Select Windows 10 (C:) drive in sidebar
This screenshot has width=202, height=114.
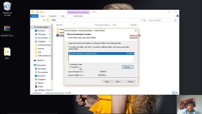[43, 90]
